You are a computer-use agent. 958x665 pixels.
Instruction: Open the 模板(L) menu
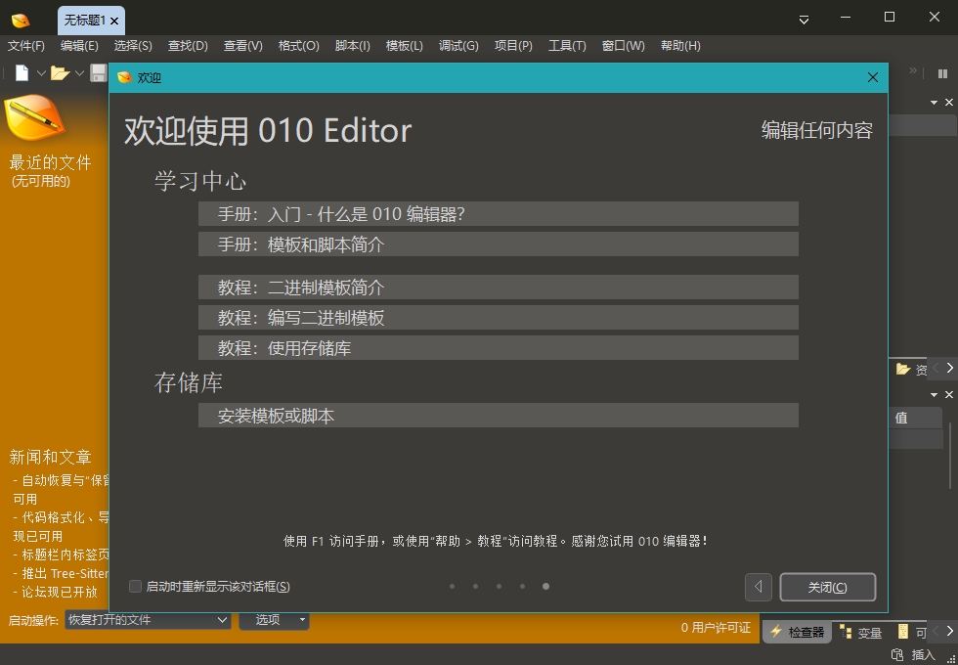point(404,46)
